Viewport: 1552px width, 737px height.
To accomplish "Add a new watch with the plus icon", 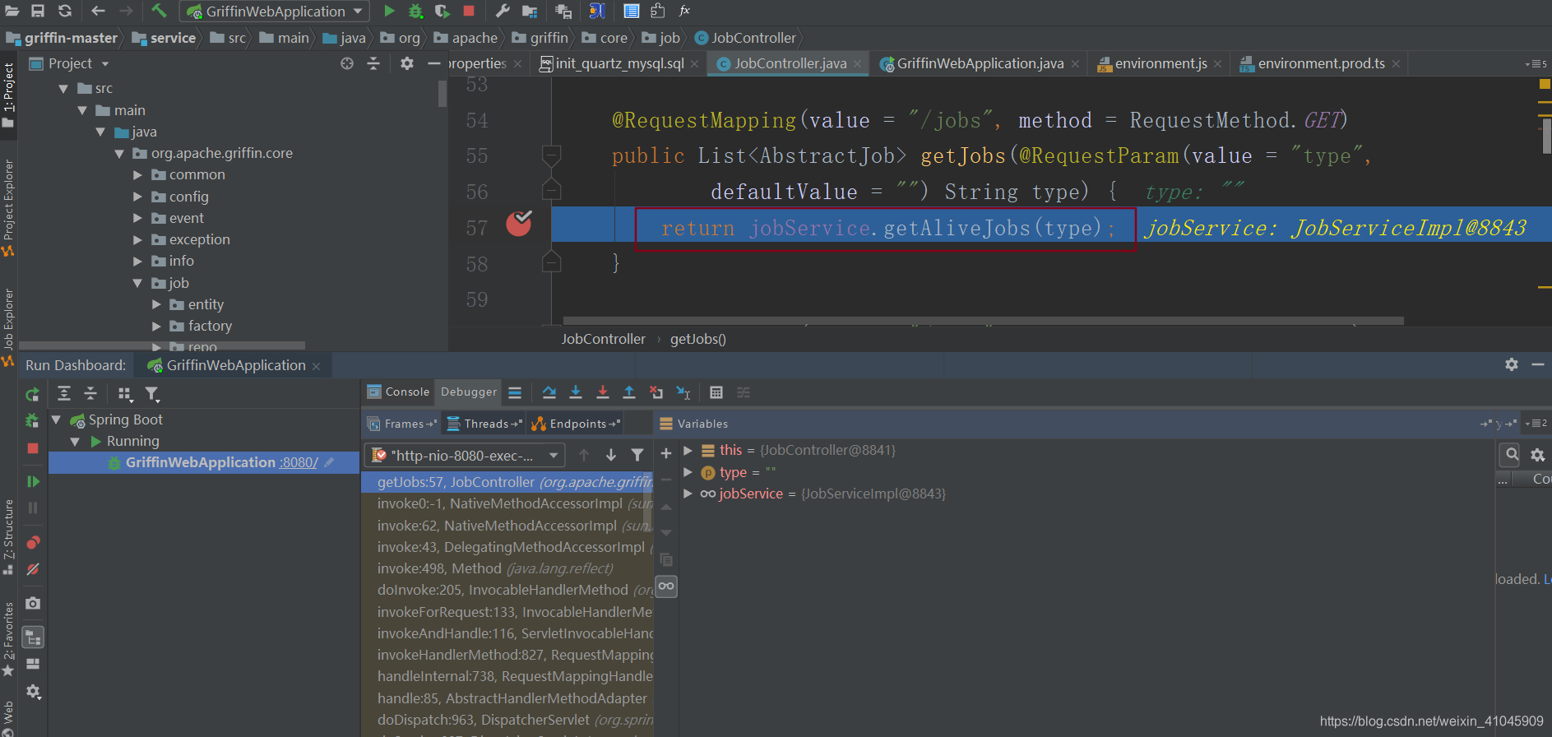I will pyautogui.click(x=666, y=453).
